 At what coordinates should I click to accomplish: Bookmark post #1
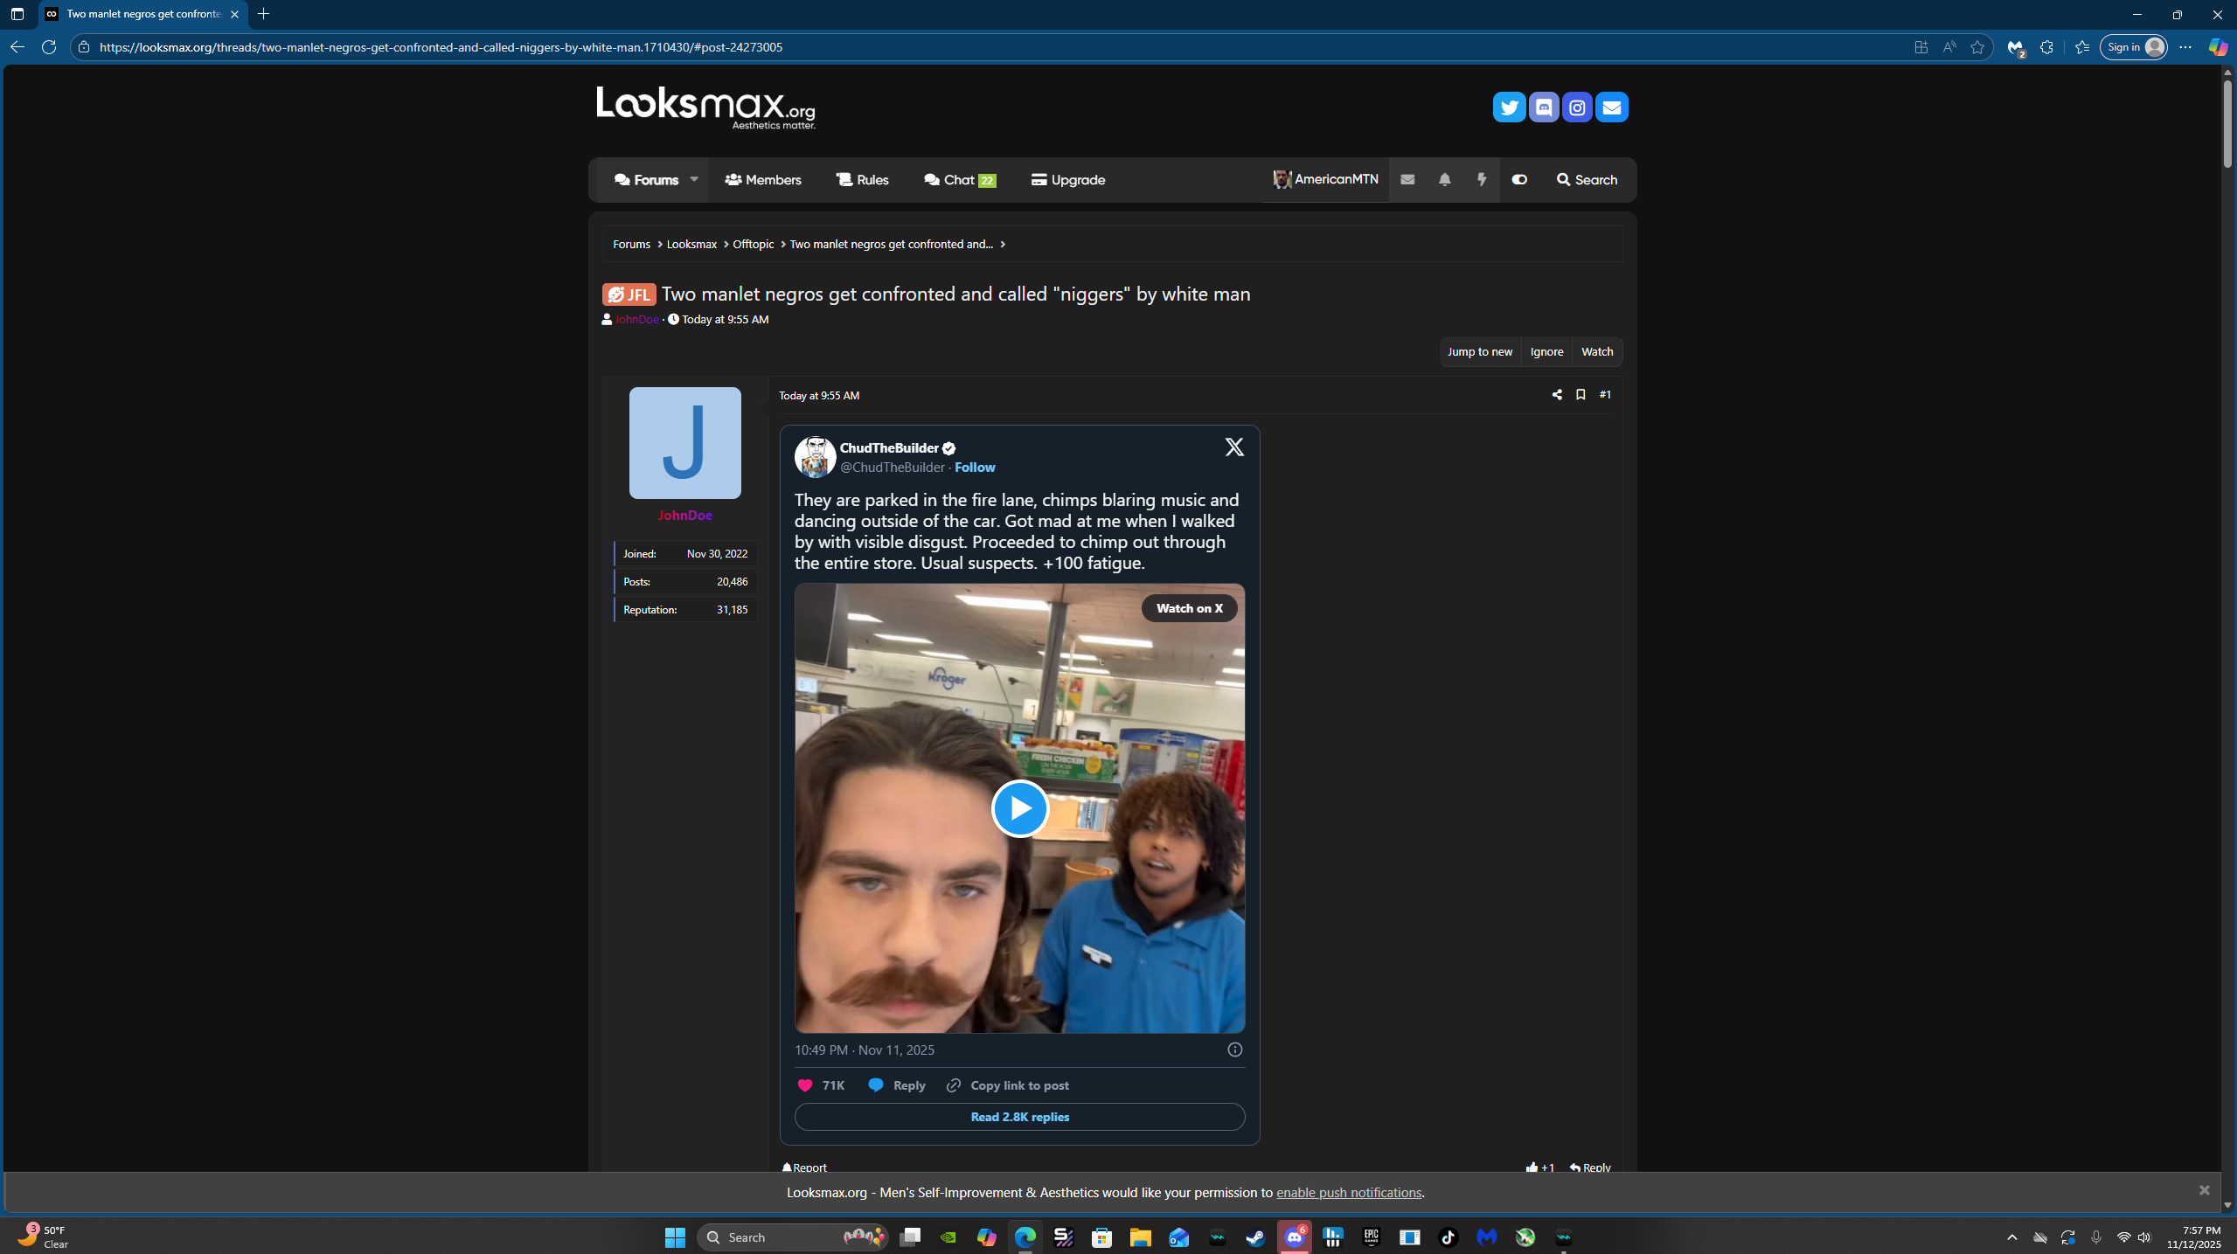coord(1580,394)
